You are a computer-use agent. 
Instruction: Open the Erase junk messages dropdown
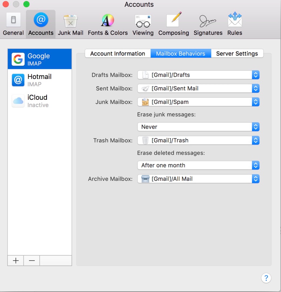198,127
